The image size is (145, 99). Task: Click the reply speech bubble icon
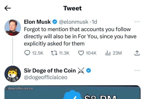(27, 53)
